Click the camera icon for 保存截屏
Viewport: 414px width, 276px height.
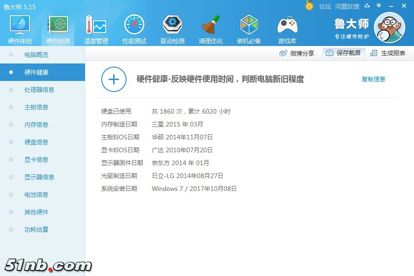(x=329, y=53)
